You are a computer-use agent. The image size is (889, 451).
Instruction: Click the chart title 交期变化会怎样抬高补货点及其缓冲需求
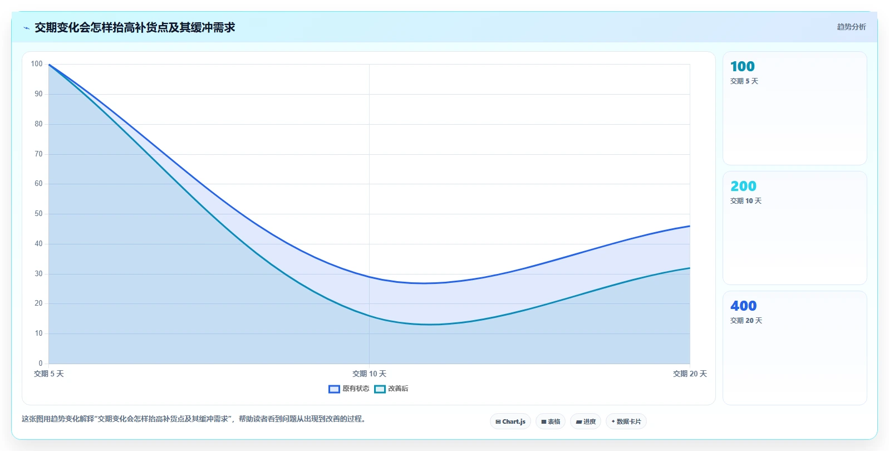(135, 27)
